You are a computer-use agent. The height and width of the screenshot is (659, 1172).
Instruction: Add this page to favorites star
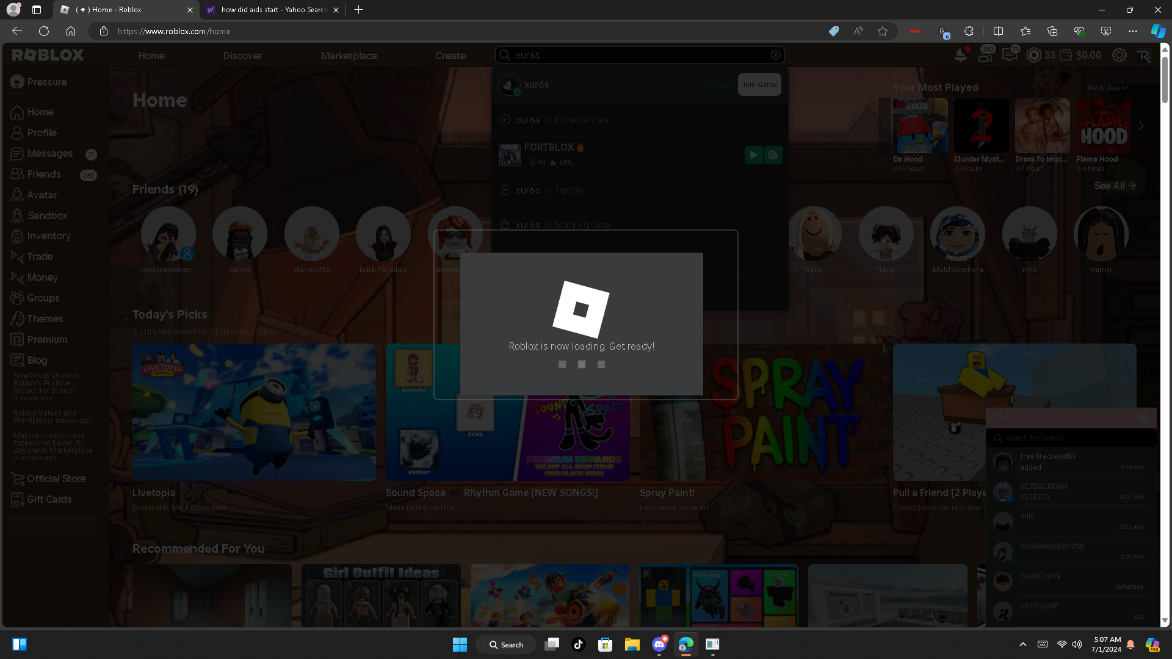pos(883,31)
